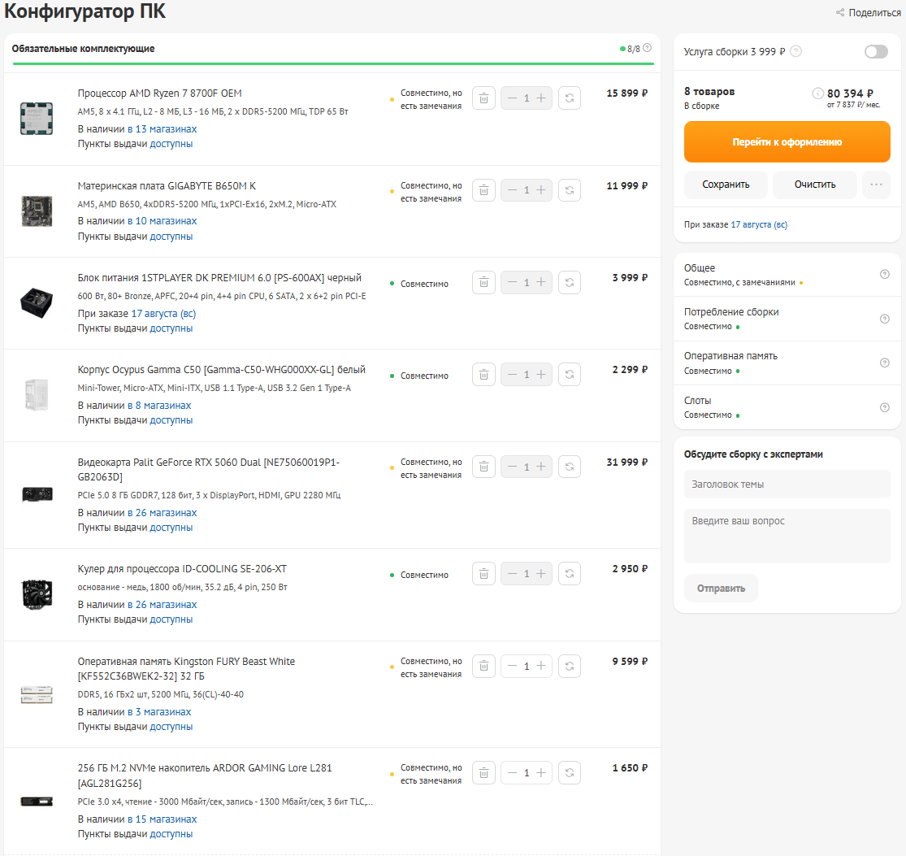Click the Оперативная память section row
The height and width of the screenshot is (856, 906).
787,363
